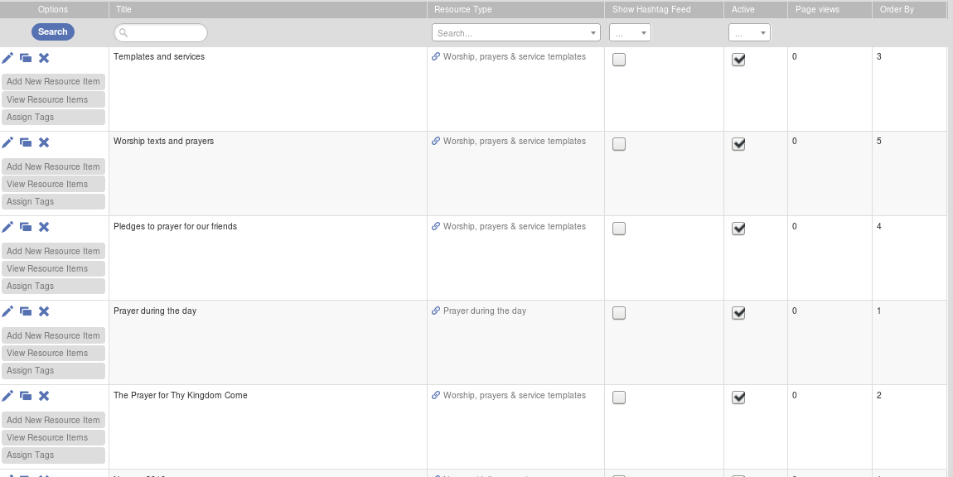Enable hashtag feed for 'Templates and services'
The width and height of the screenshot is (953, 477).
click(x=619, y=60)
